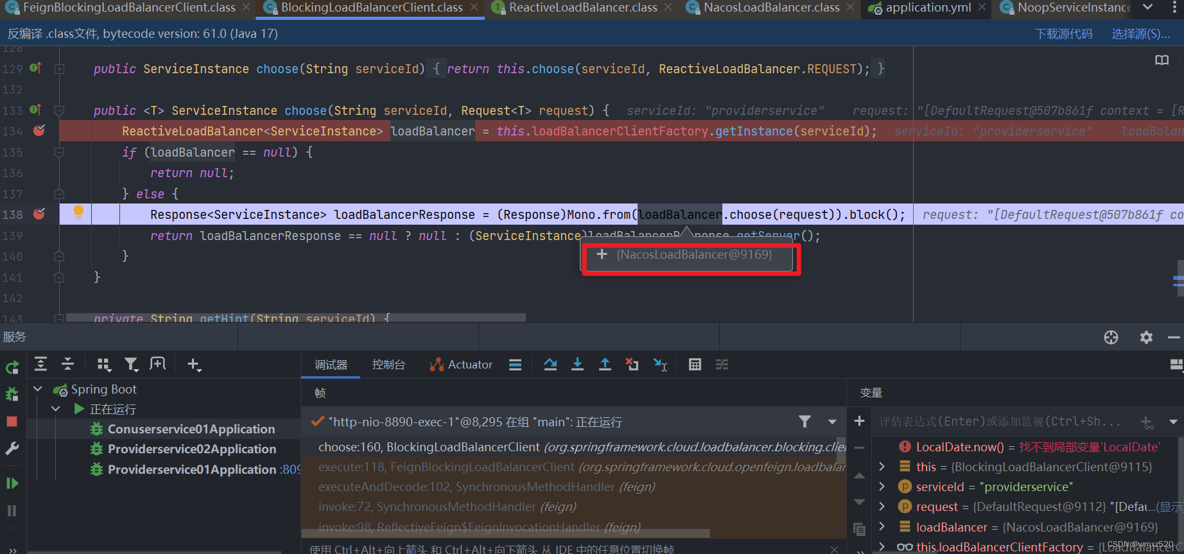
Task: Click the override gutter icon on line 129
Action: coord(36,67)
